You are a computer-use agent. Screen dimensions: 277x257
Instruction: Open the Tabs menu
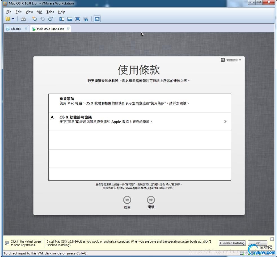point(50,12)
